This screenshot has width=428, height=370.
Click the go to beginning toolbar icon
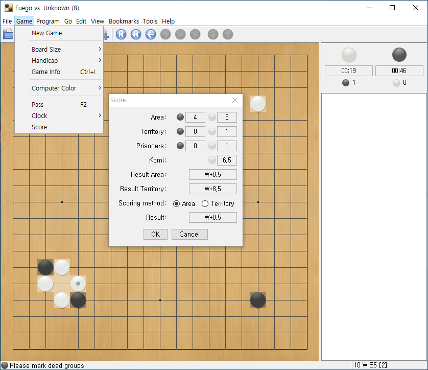[x=121, y=34]
